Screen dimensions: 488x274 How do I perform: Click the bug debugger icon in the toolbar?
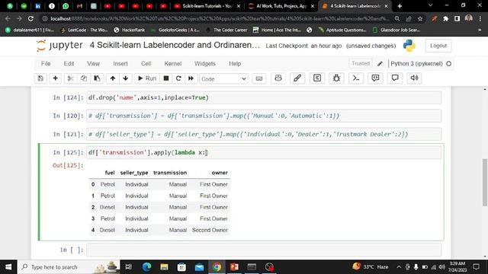(336, 78)
